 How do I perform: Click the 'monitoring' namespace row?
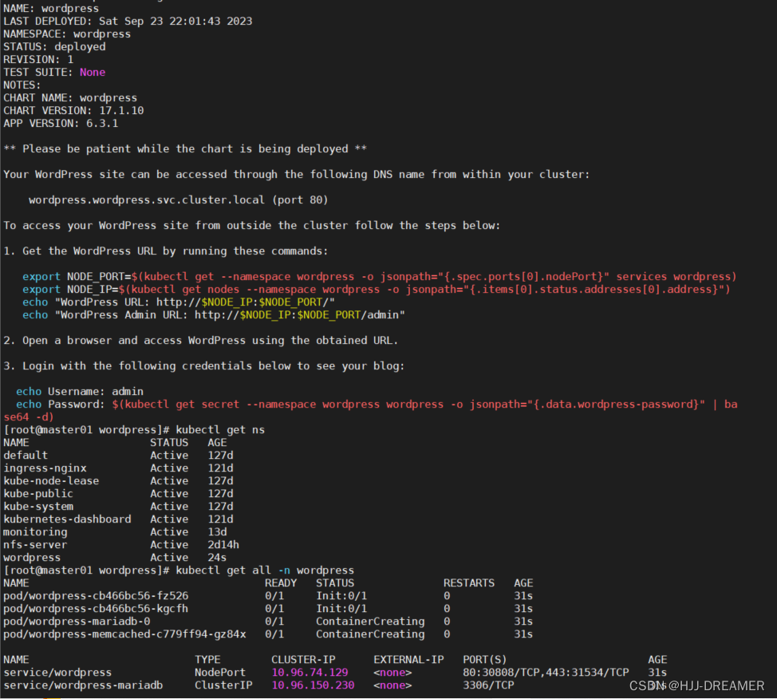coord(115,532)
